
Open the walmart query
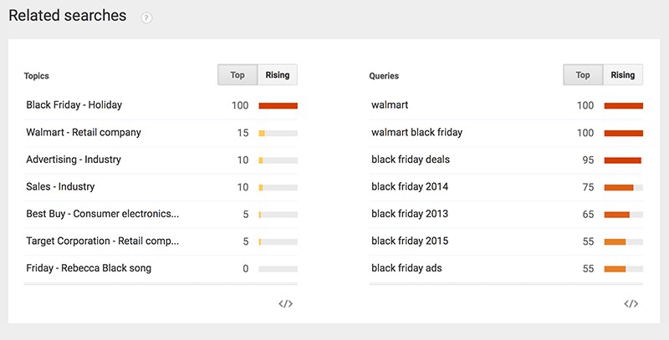coord(390,104)
